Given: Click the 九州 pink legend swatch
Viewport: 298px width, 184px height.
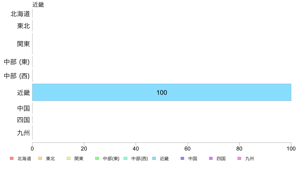Looking at the screenshot, I should (x=239, y=158).
